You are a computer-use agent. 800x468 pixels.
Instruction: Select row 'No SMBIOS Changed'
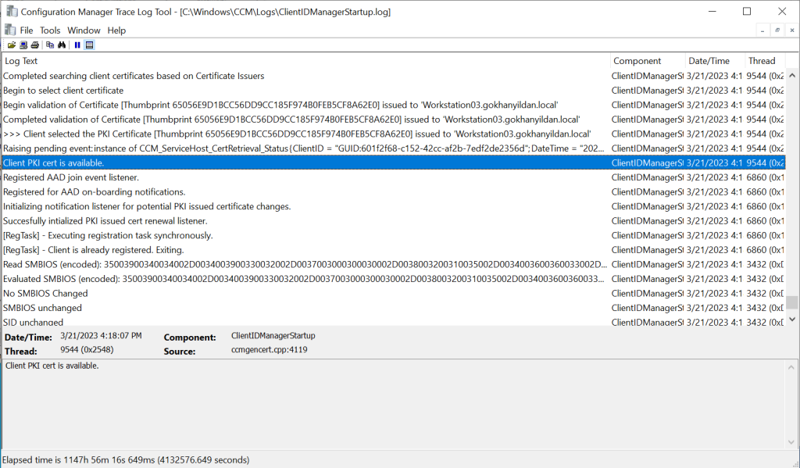[393, 294]
